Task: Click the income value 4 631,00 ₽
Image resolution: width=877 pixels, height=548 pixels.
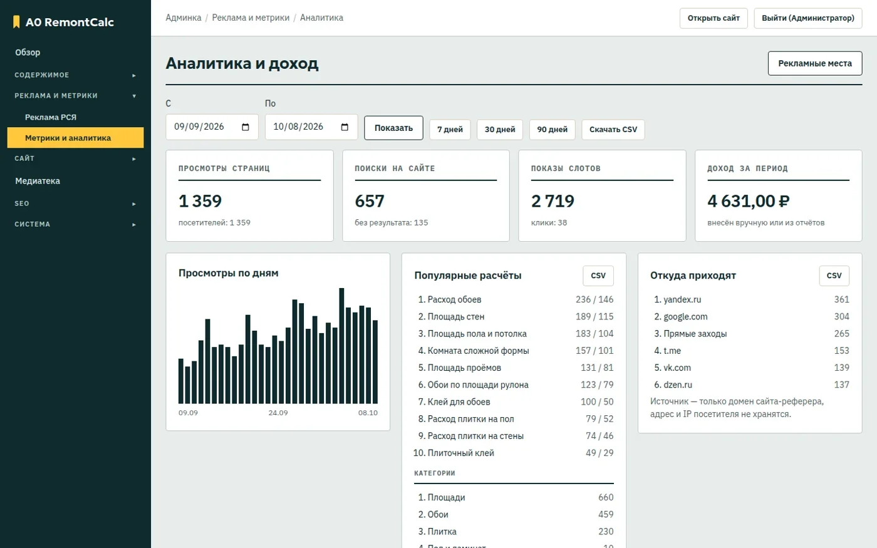Action: click(748, 201)
